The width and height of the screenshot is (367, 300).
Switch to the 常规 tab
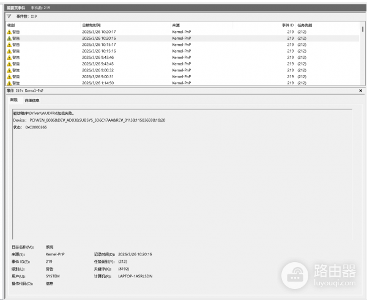point(14,100)
